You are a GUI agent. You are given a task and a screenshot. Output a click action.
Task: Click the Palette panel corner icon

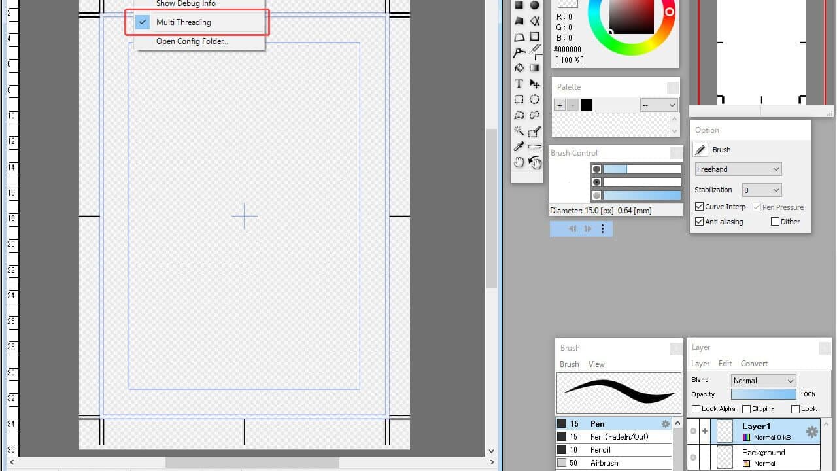coord(673,88)
